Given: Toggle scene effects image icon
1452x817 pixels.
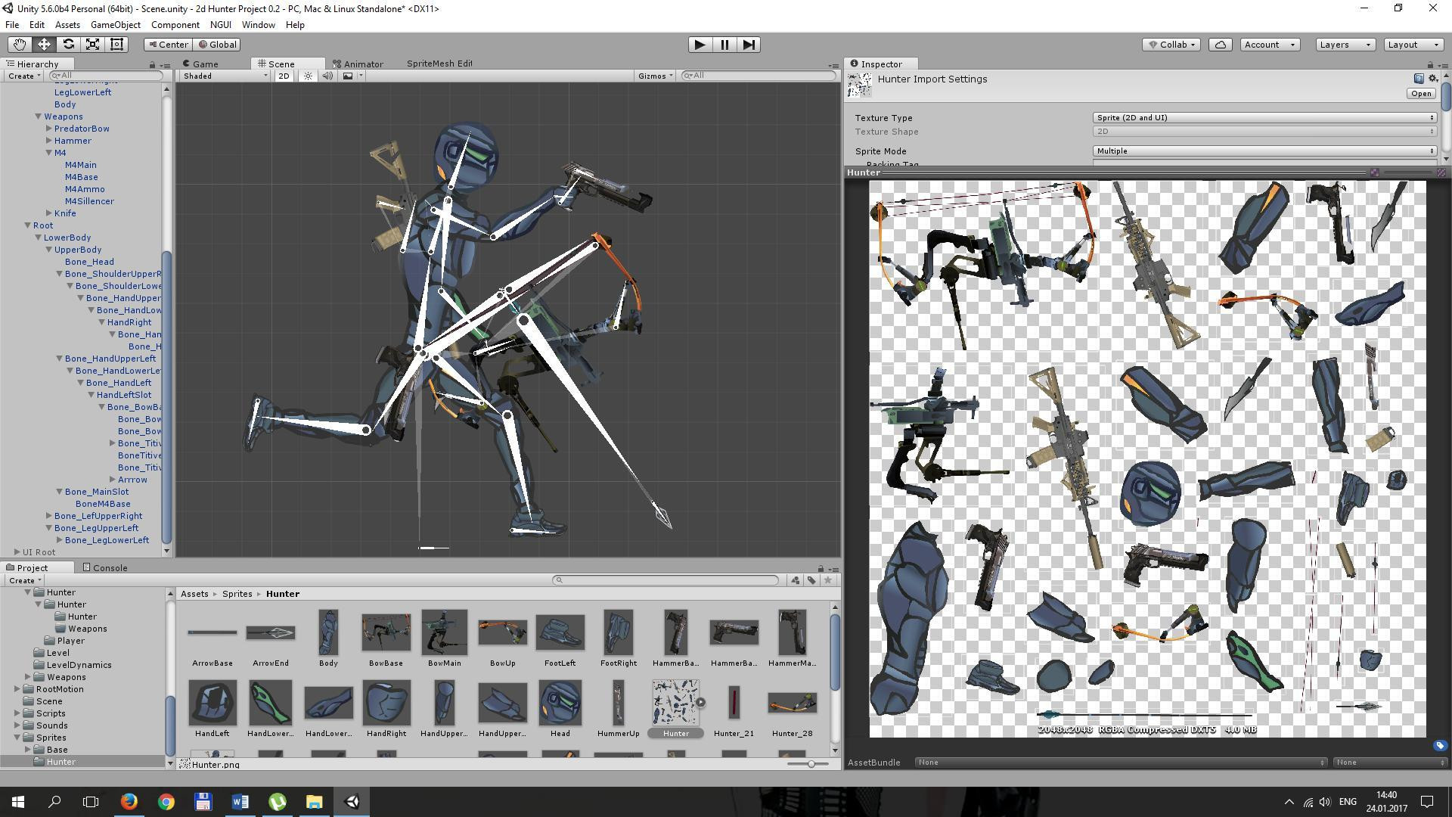Looking at the screenshot, I should (x=348, y=76).
